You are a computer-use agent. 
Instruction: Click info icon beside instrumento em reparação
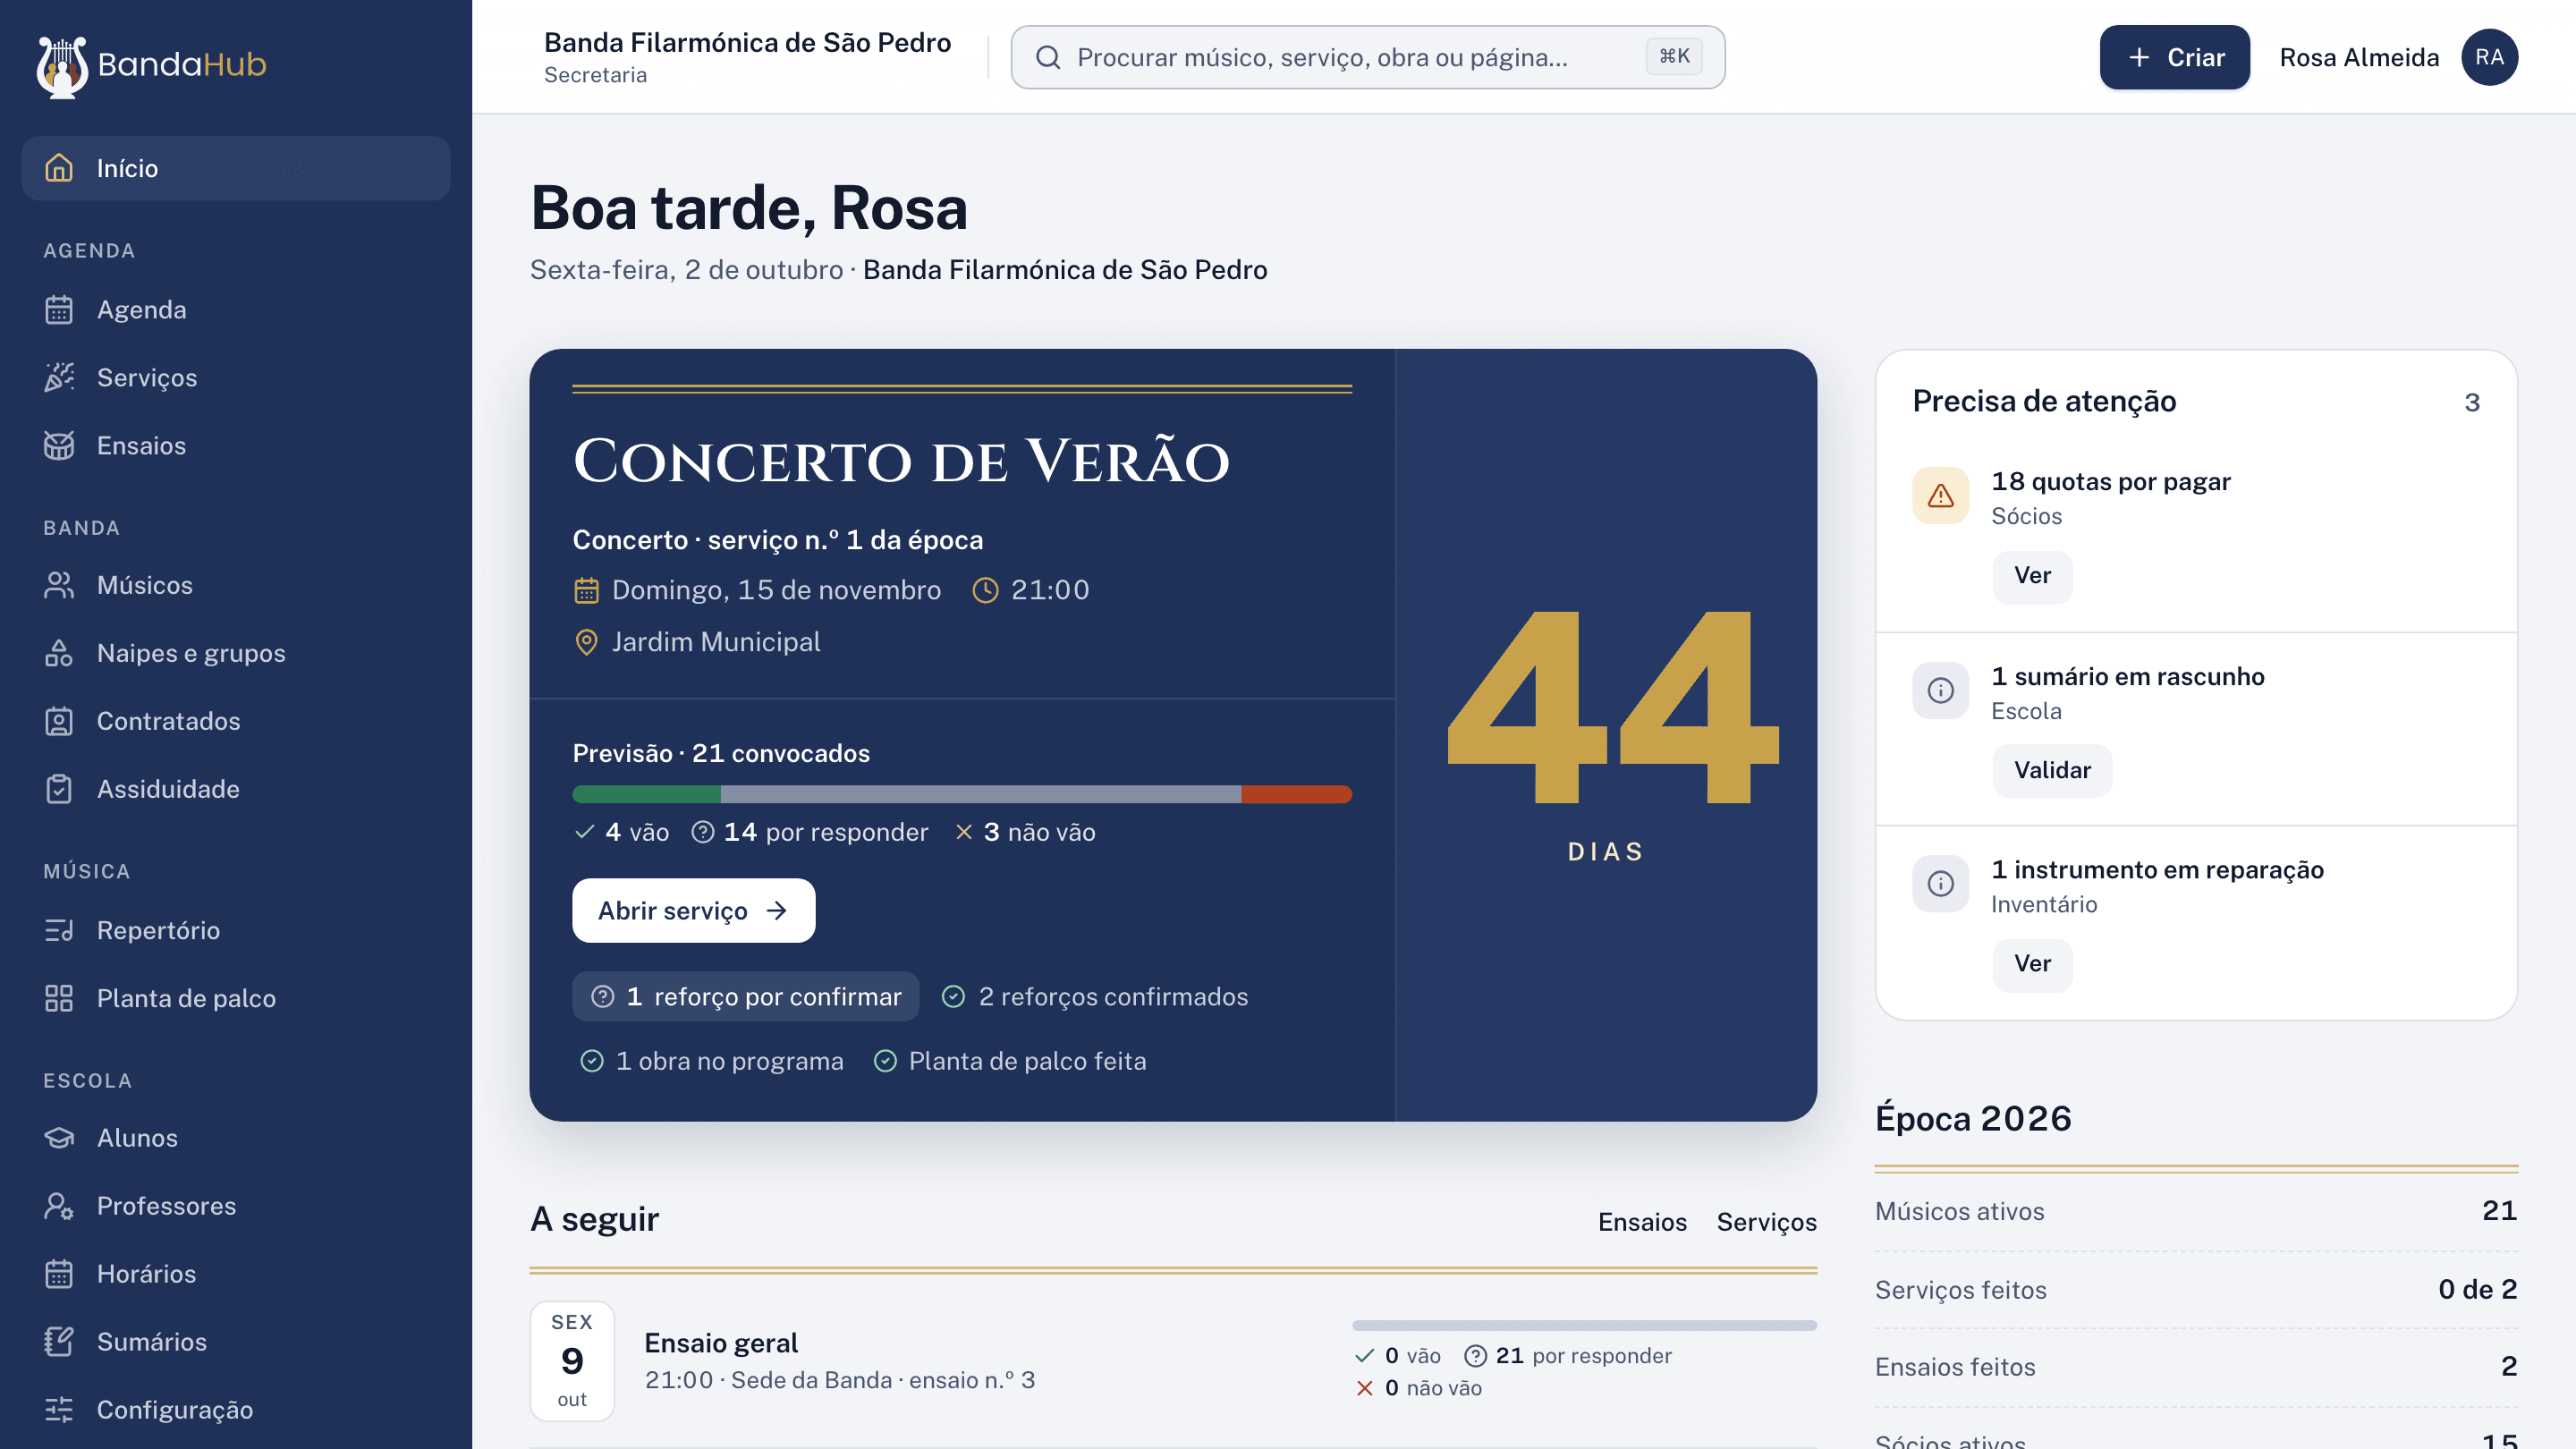pyautogui.click(x=1941, y=884)
